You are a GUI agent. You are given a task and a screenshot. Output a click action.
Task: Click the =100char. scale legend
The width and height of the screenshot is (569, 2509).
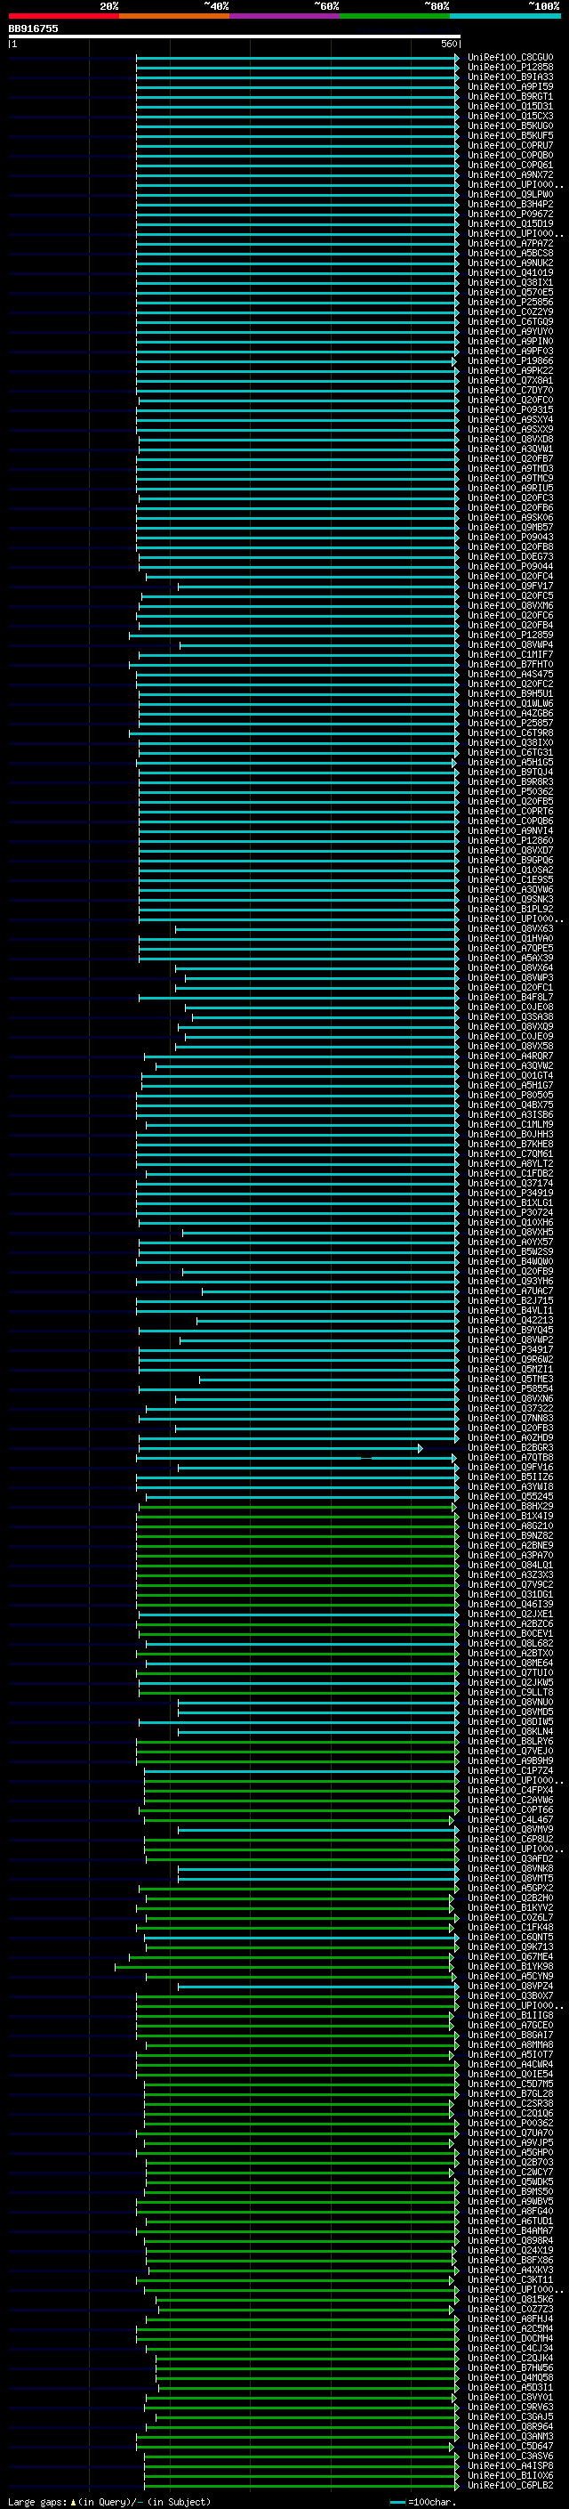(421, 2501)
